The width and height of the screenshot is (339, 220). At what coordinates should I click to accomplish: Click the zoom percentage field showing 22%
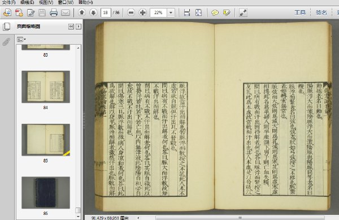(x=158, y=12)
